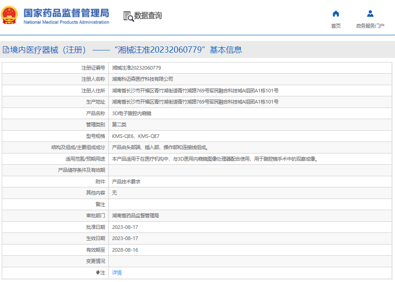This screenshot has height=282, width=395.
Task: Click the 数据查询 search icon
Action: click(x=128, y=17)
